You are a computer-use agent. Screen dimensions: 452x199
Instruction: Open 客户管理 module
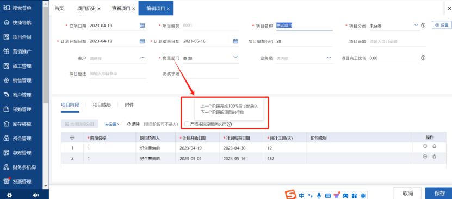coord(17,95)
